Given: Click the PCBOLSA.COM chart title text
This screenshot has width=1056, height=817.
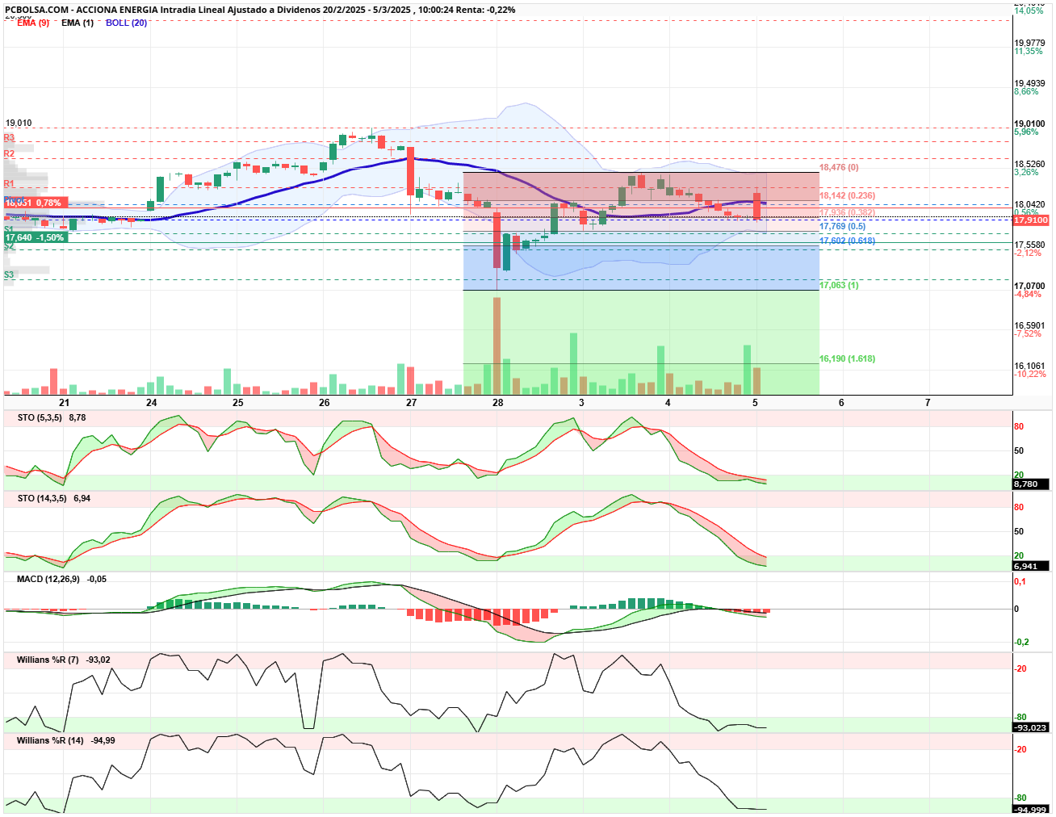Looking at the screenshot, I should 36,10.
